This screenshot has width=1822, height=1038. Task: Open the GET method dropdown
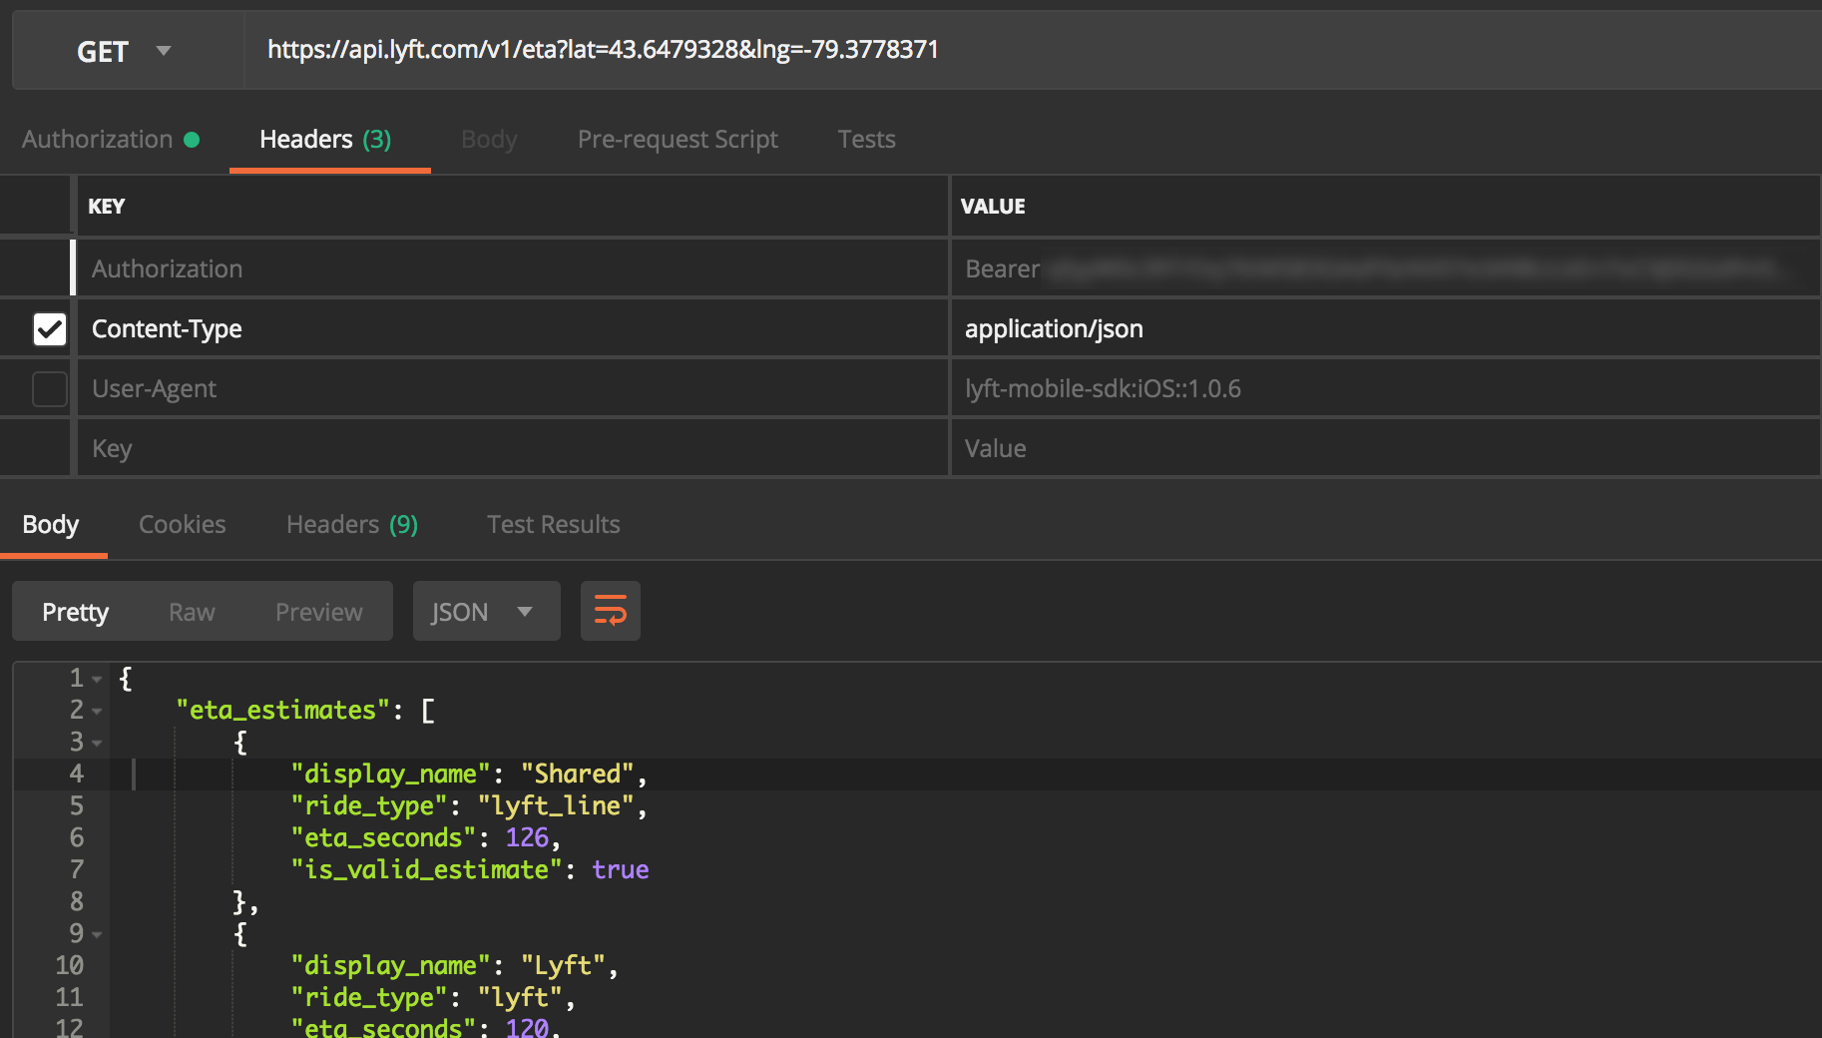click(x=126, y=51)
